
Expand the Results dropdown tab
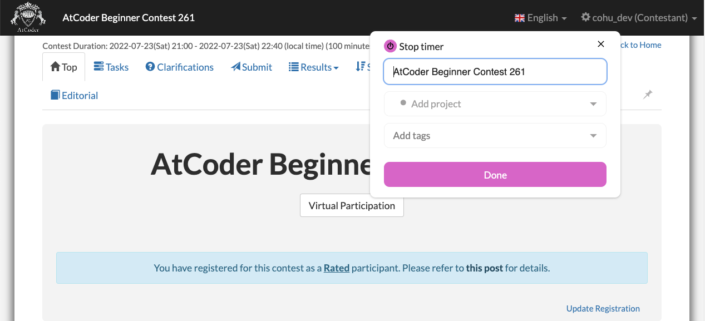tap(313, 67)
